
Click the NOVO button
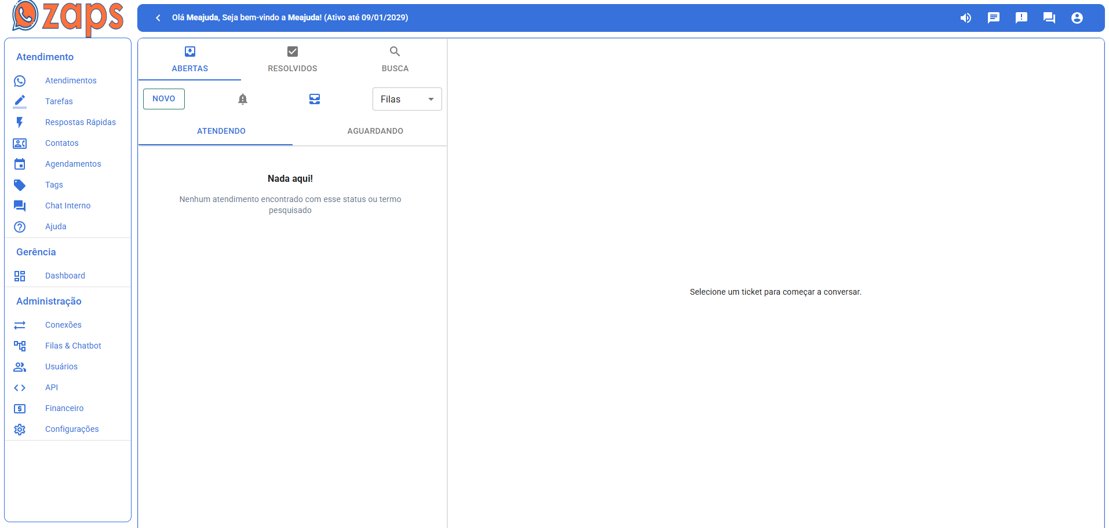click(x=164, y=99)
